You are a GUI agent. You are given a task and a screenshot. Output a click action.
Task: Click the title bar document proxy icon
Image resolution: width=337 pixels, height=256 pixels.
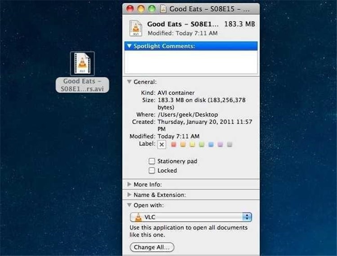point(163,9)
